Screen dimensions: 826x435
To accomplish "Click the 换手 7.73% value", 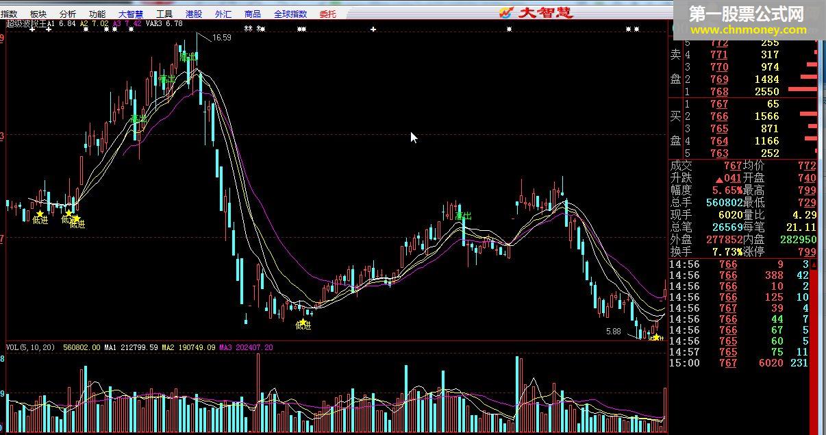I will coord(727,252).
